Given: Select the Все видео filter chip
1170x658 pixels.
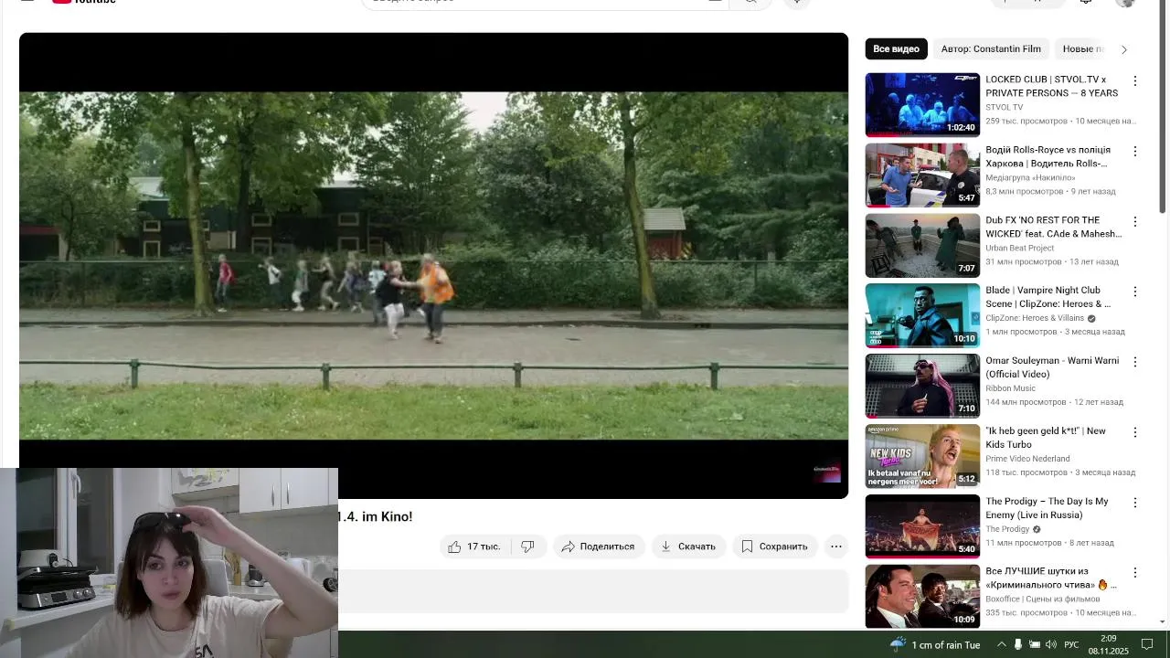Looking at the screenshot, I should pyautogui.click(x=896, y=49).
